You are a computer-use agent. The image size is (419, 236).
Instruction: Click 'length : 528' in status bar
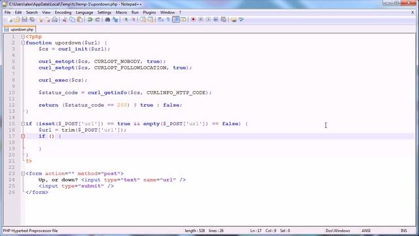point(195,231)
